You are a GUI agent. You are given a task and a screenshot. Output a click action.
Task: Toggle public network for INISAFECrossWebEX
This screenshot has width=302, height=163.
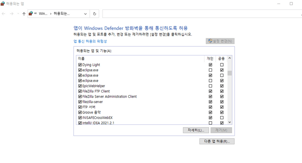222,118
